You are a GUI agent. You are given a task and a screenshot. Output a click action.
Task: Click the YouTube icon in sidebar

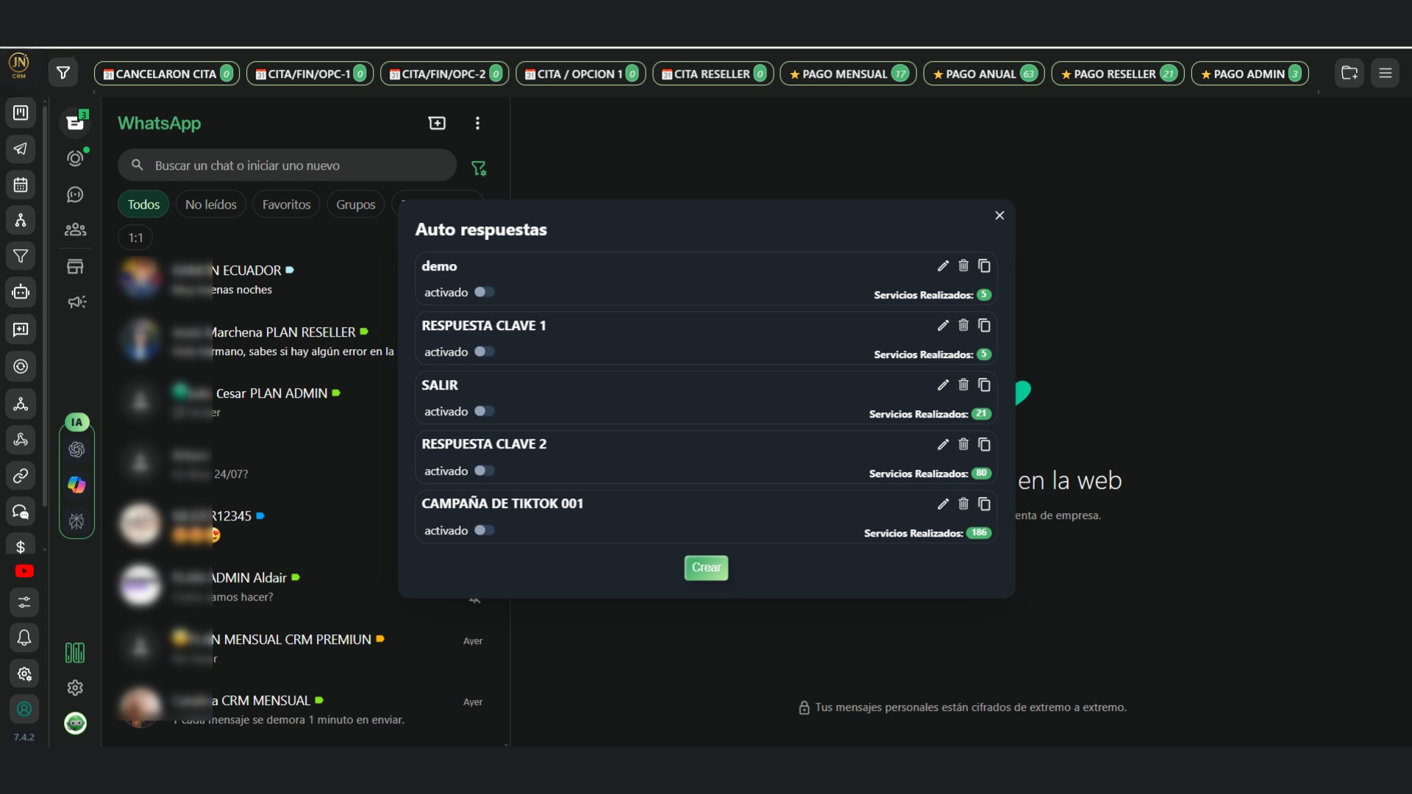(24, 571)
